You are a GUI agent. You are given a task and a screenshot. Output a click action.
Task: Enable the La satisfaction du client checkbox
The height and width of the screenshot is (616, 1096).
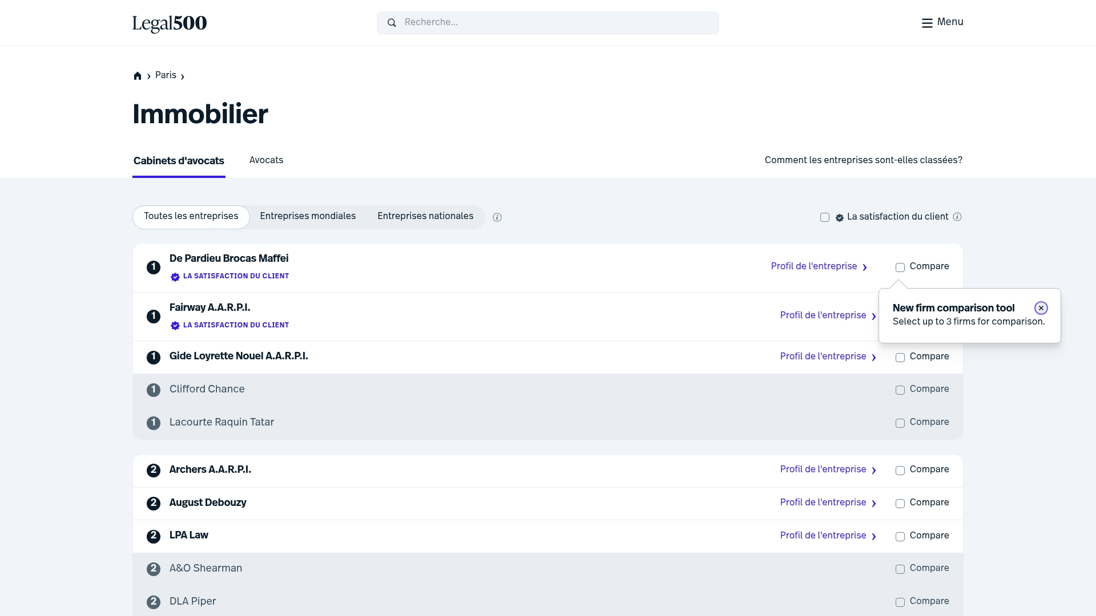click(824, 217)
